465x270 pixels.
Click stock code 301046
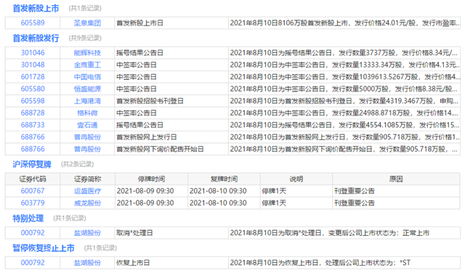pos(33,53)
